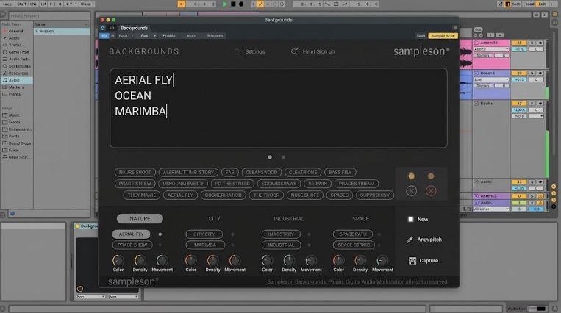This screenshot has width=561, height=313.
Task: Open the Assam track input dropdown
Action: [491, 49]
